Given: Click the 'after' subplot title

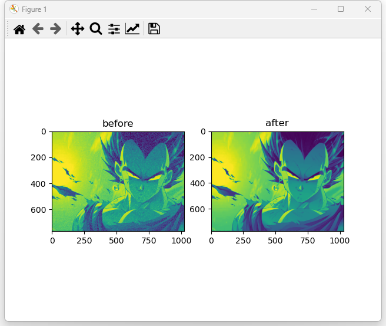Looking at the screenshot, I should click(x=277, y=123).
